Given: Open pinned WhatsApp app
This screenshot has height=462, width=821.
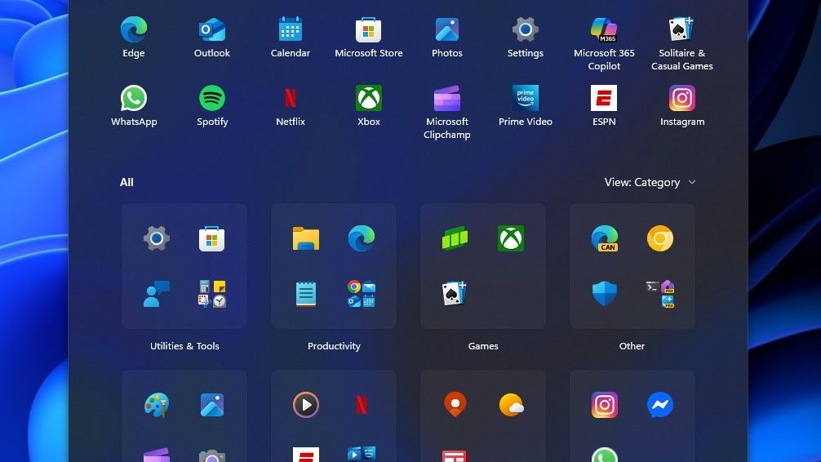Looking at the screenshot, I should 134,106.
